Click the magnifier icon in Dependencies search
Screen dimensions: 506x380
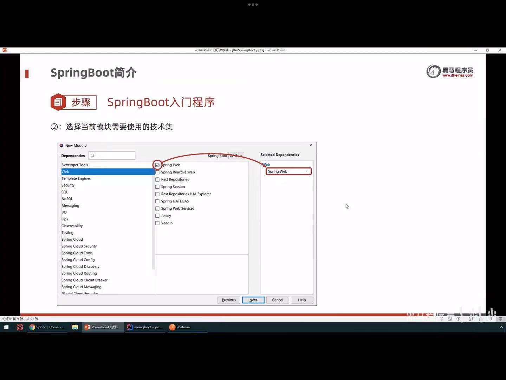tap(92, 156)
